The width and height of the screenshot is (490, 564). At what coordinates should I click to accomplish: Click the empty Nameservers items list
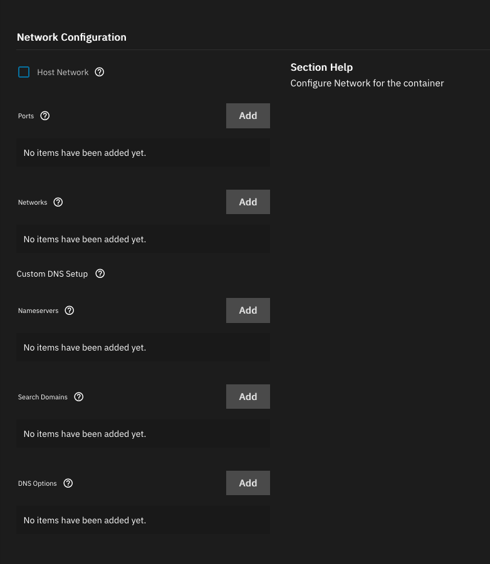(143, 347)
